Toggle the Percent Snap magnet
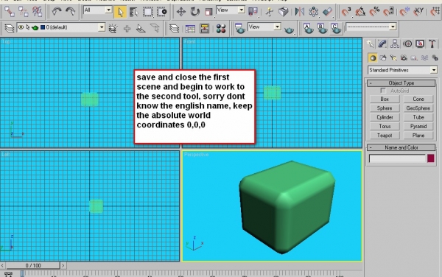442x277 pixels. click(x=375, y=12)
